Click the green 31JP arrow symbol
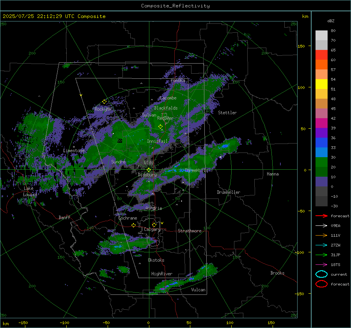The image size is (351, 328). tap(321, 255)
